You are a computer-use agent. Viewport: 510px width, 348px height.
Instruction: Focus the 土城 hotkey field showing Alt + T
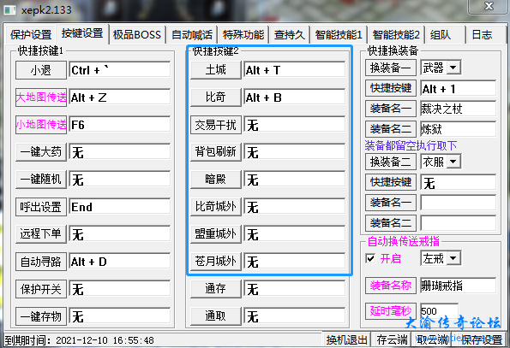pyautogui.click(x=294, y=70)
